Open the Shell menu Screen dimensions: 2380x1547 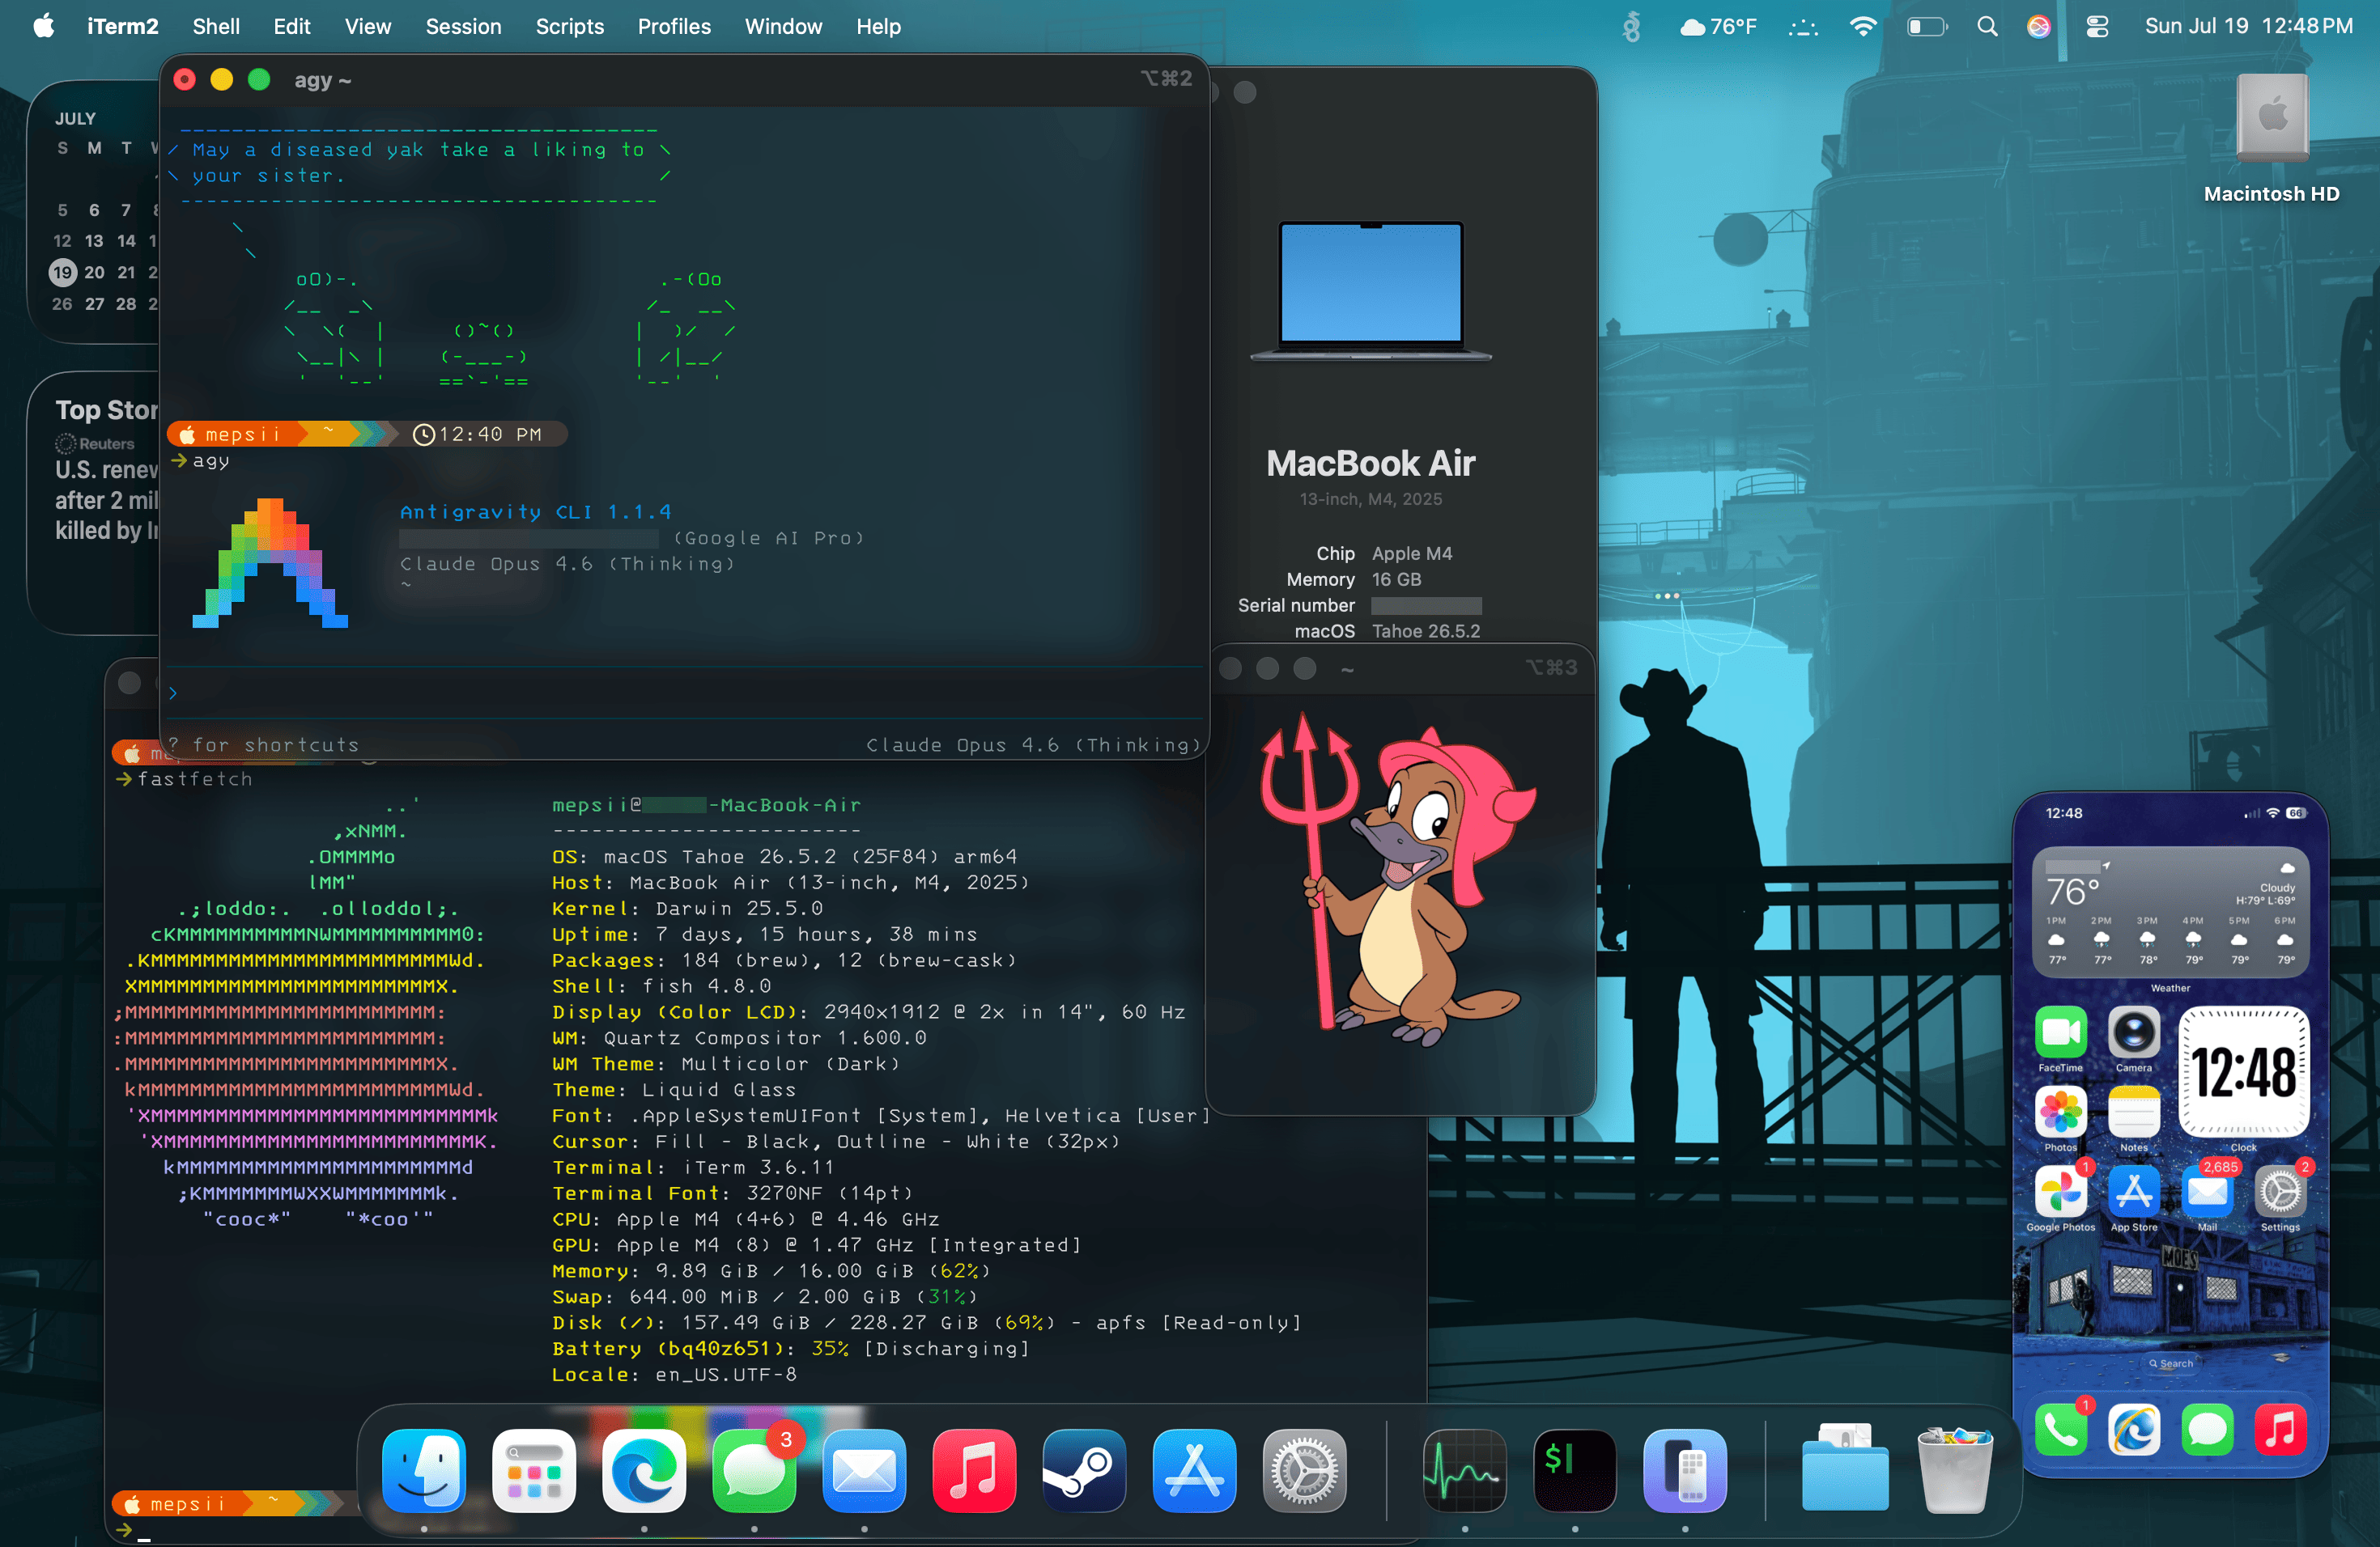pyautogui.click(x=216, y=27)
